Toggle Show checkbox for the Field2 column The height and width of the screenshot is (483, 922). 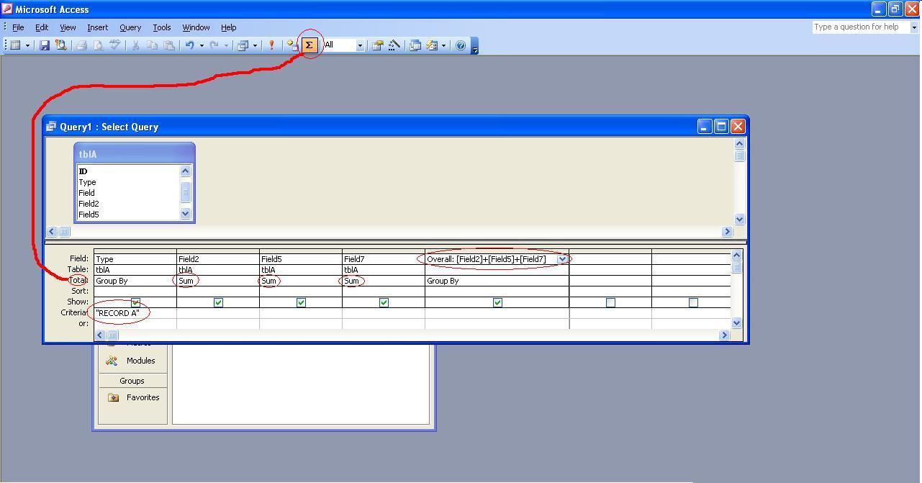[218, 302]
